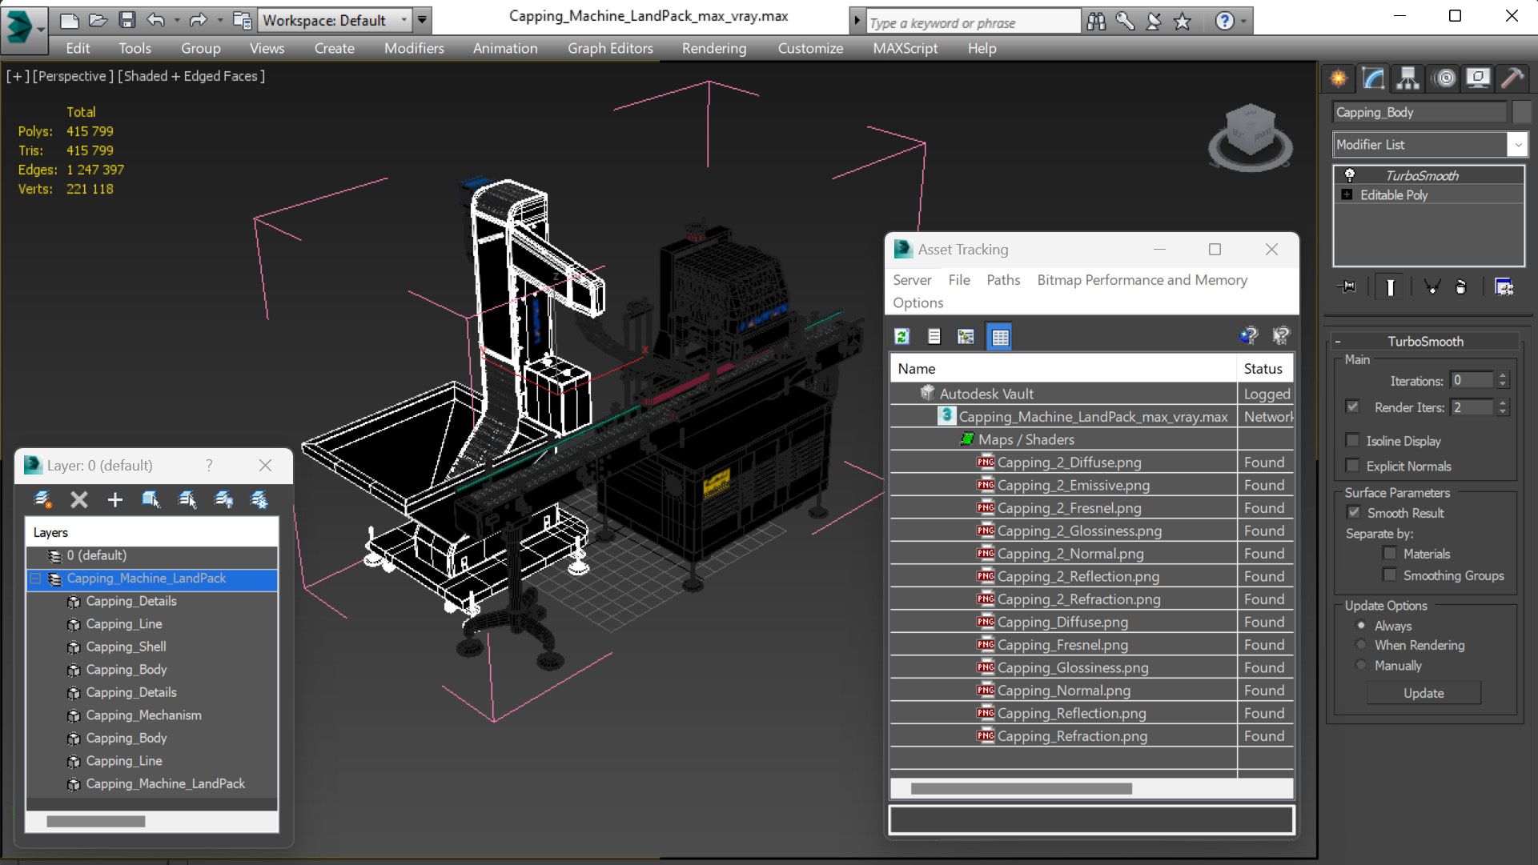Viewport: 1538px width, 865px height.
Task: Toggle the Render Iters checkbox
Action: tap(1353, 407)
